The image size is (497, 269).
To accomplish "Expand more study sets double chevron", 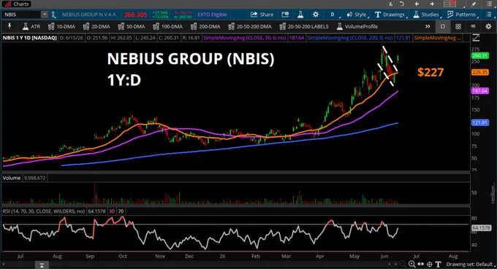I will pyautogui.click(x=428, y=26).
